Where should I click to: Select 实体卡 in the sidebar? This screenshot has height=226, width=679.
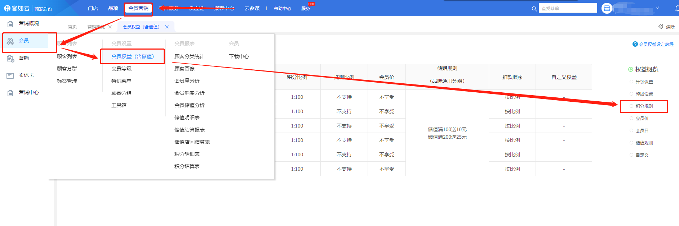pos(26,75)
